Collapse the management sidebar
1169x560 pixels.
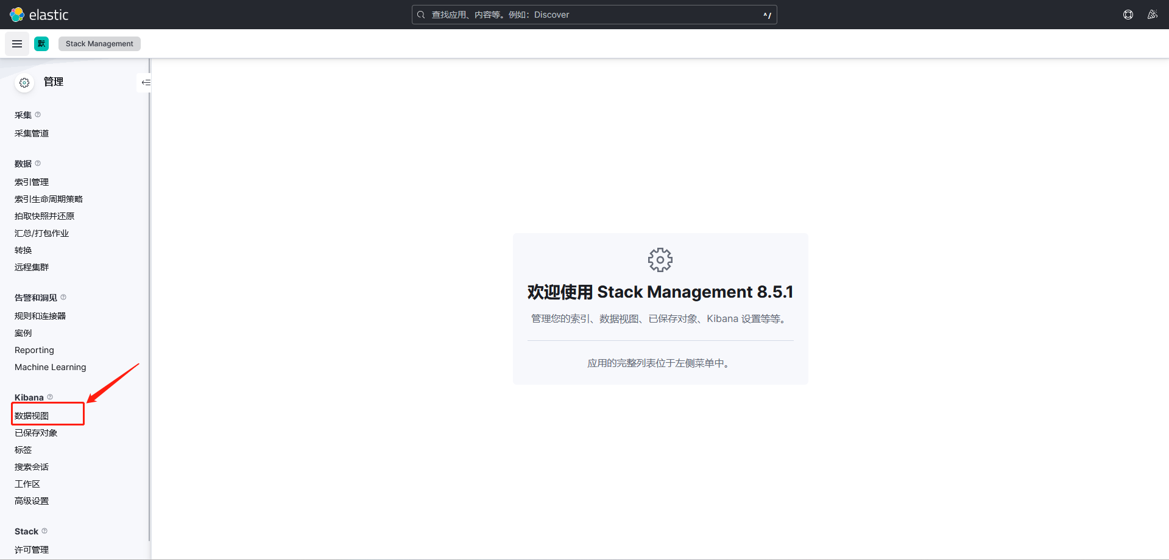coord(146,82)
